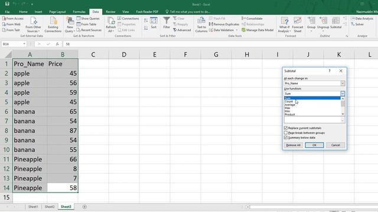Click Remove All in Subtotal dialog

[293, 145]
